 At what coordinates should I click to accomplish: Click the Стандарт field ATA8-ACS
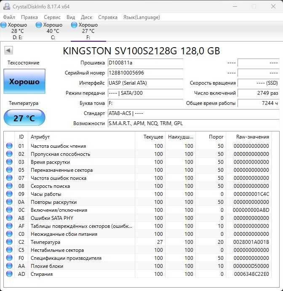tap(194, 113)
